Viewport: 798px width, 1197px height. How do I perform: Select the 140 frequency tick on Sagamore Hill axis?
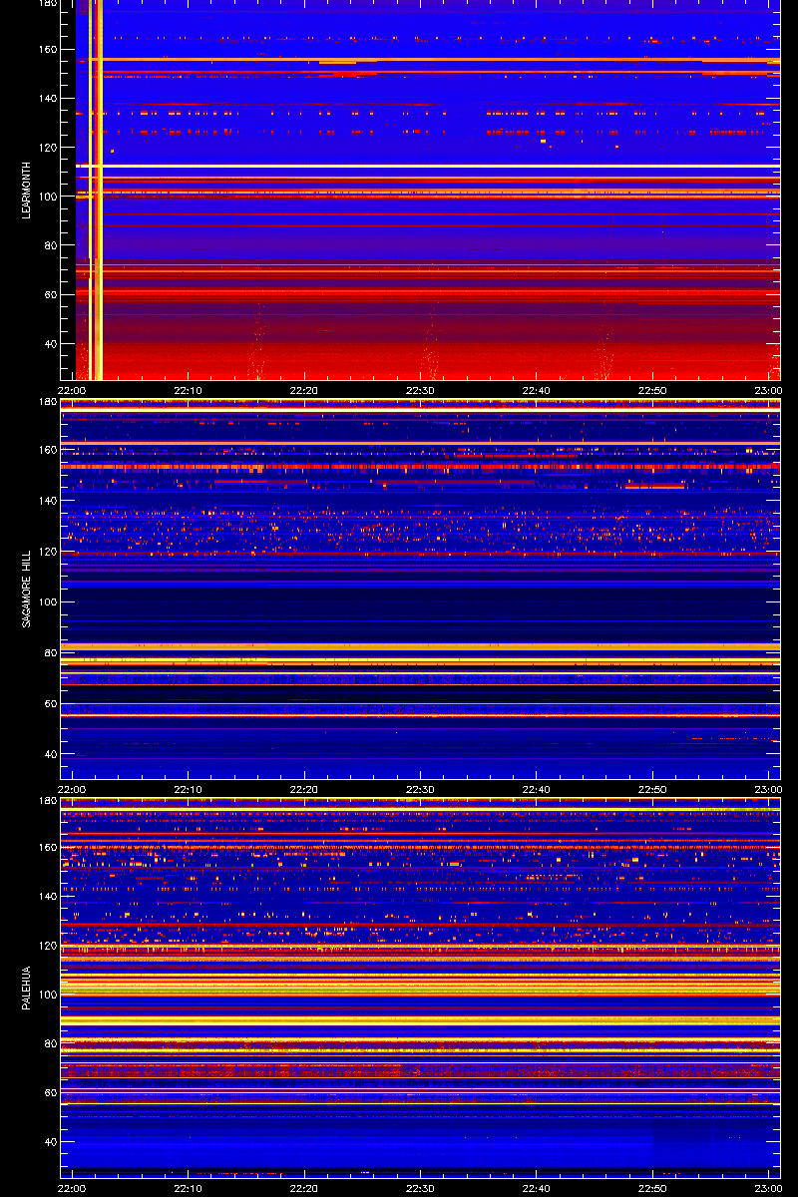(47, 501)
